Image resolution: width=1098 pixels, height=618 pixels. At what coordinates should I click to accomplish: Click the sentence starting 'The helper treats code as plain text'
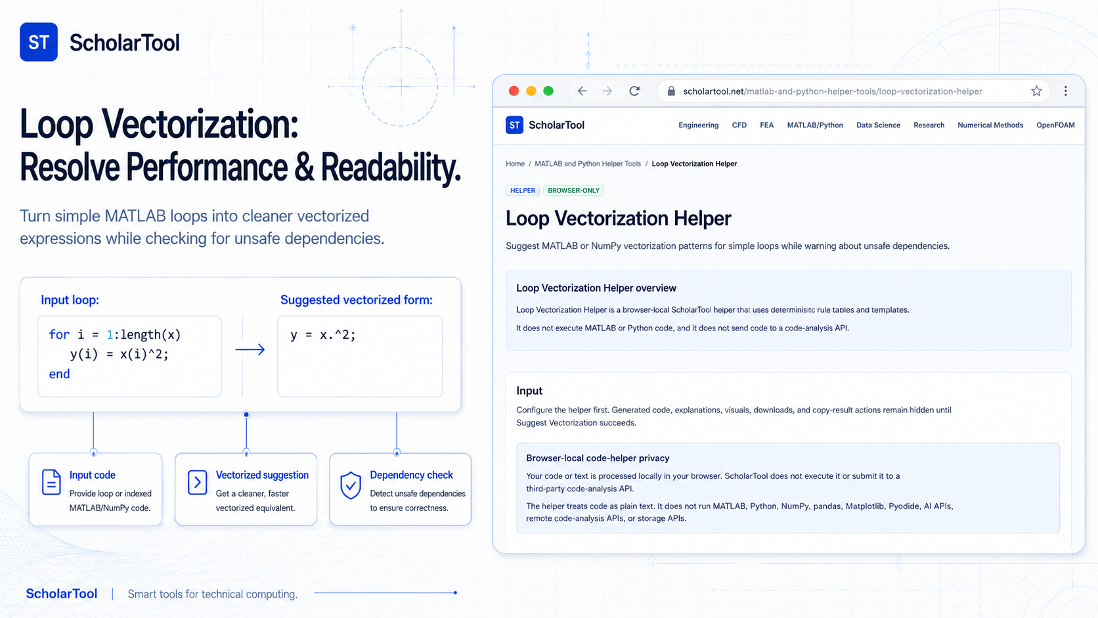click(x=739, y=512)
